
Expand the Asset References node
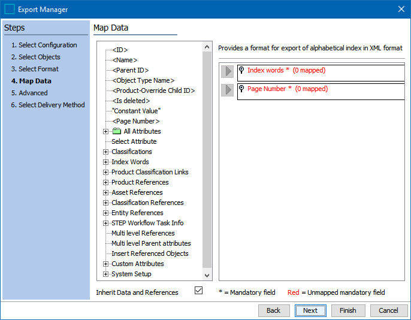point(106,192)
